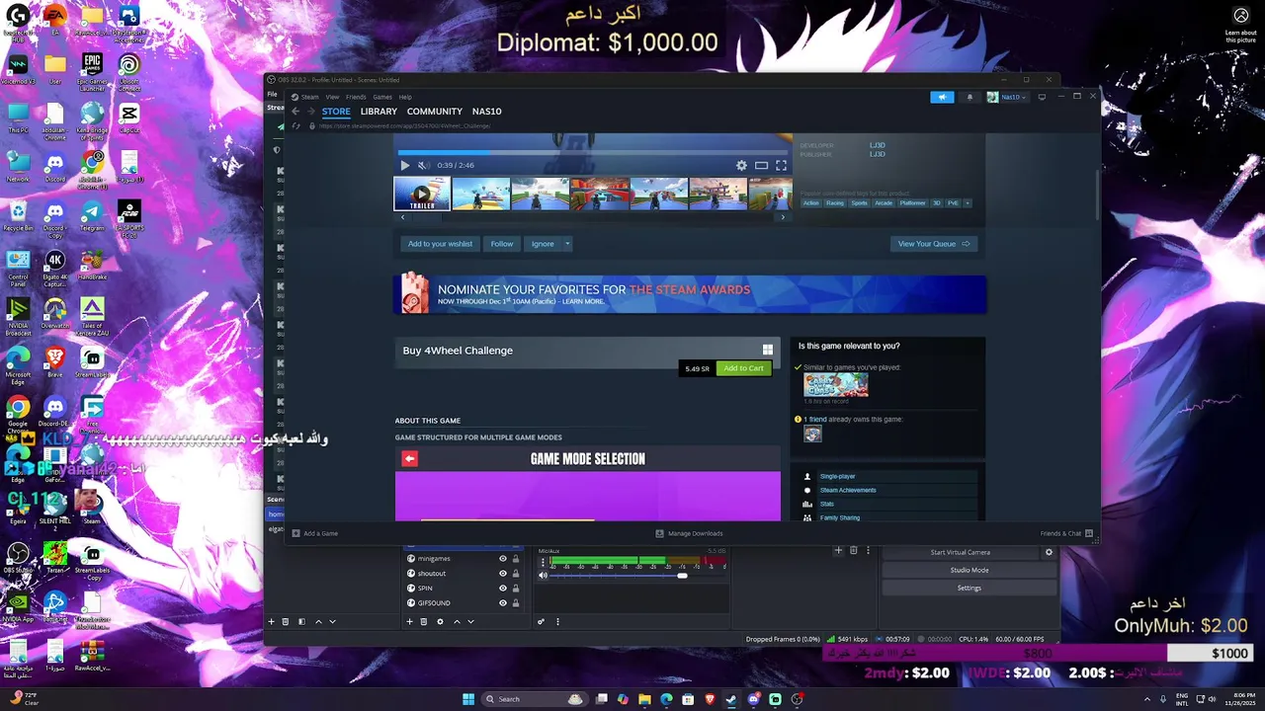
Task: Go back in Steam navigation
Action: pos(295,112)
